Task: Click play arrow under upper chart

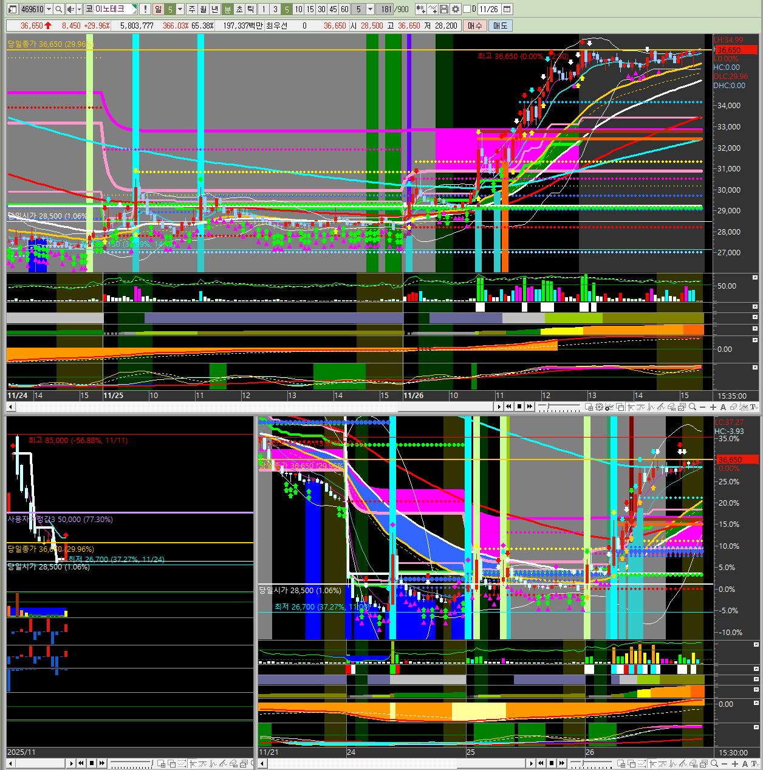Action: tap(499, 407)
